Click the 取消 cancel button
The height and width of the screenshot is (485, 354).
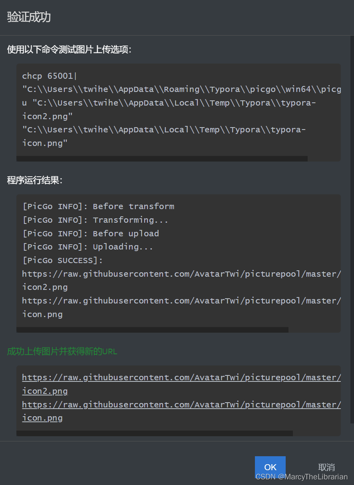click(326, 467)
